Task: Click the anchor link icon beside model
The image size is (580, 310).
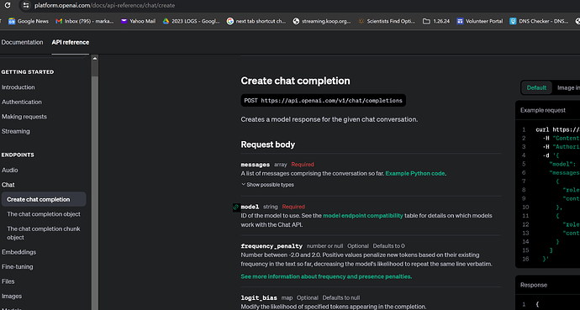Action: (235, 207)
